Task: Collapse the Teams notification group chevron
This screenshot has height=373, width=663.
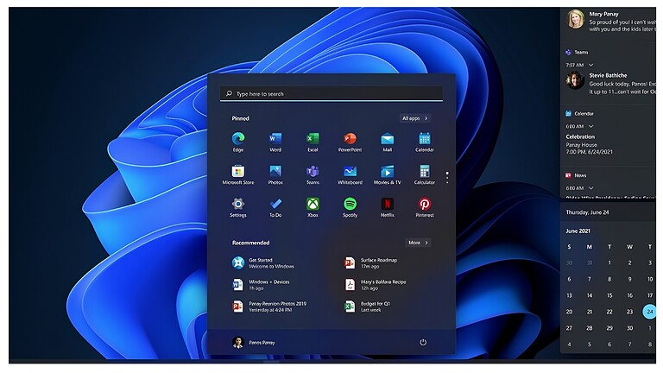Action: pos(590,65)
